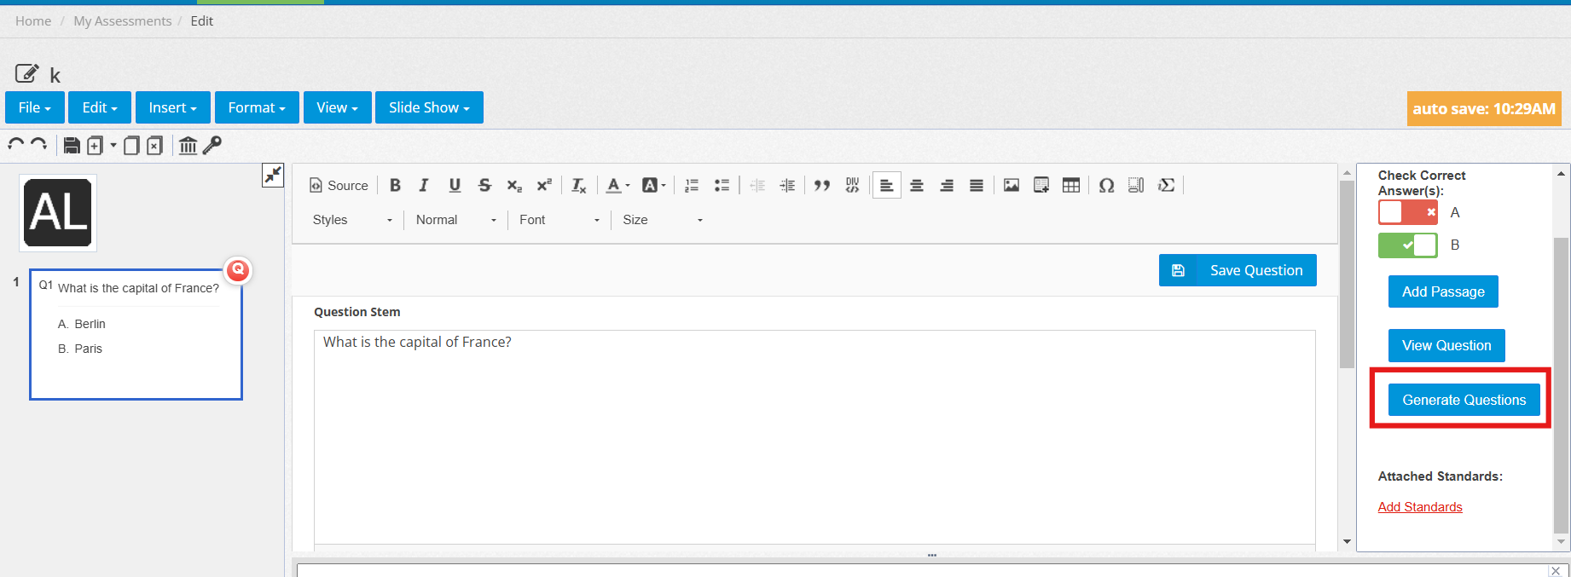Viewport: 1571px width, 577px height.
Task: Open the math formula Sigma tool
Action: (x=1166, y=186)
